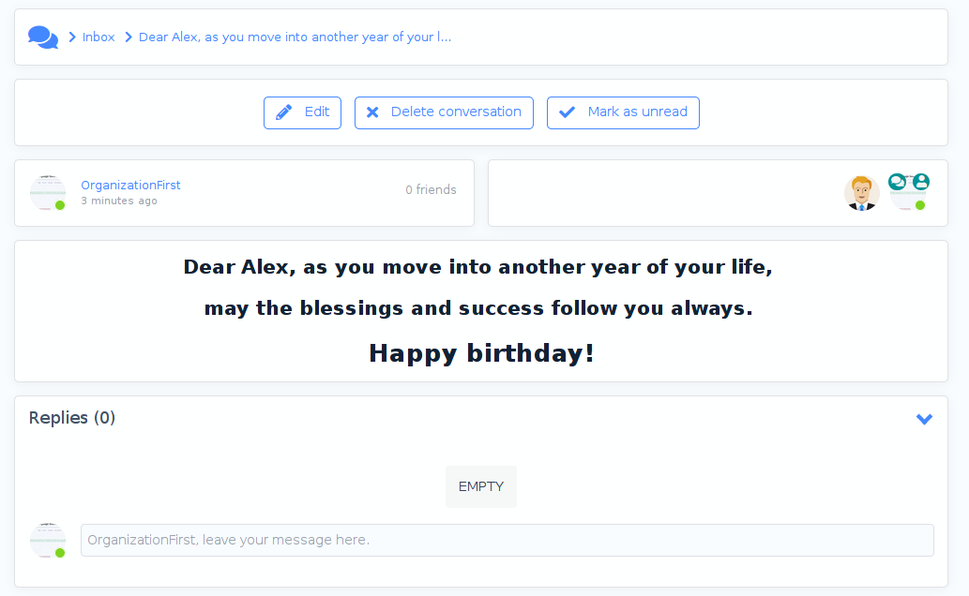Click the messages chat-bubble icon in breadcrumb
The image size is (969, 596).
pyautogui.click(x=43, y=37)
